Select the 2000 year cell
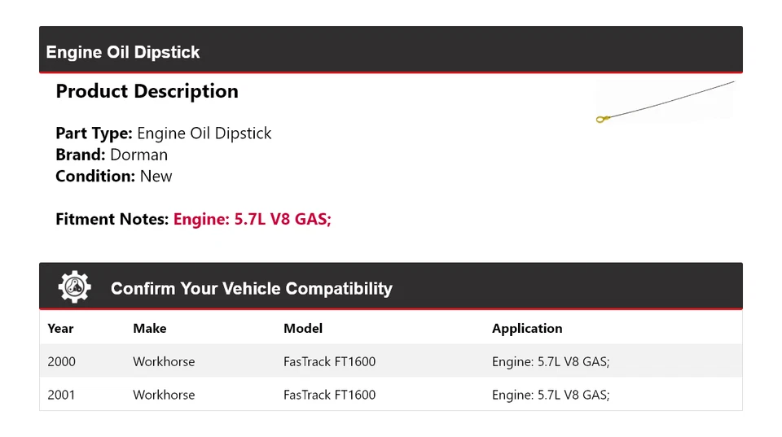This screenshot has width=782, height=437. pyautogui.click(x=61, y=361)
